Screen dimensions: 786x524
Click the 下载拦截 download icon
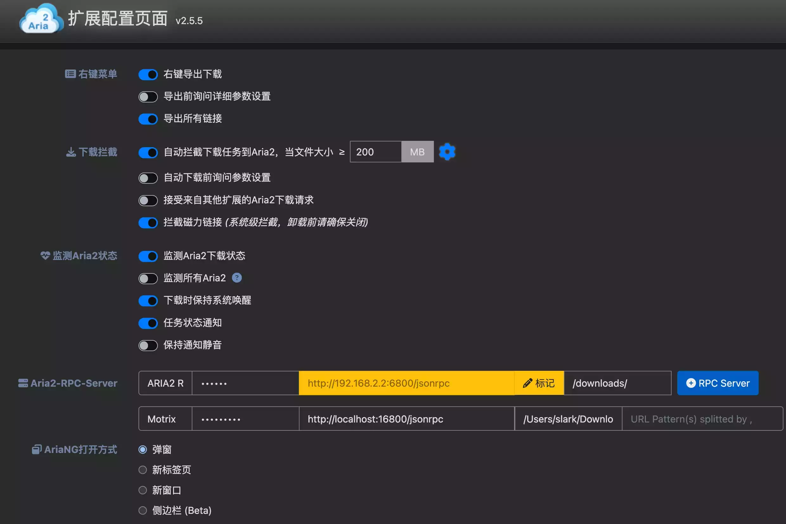coord(71,152)
